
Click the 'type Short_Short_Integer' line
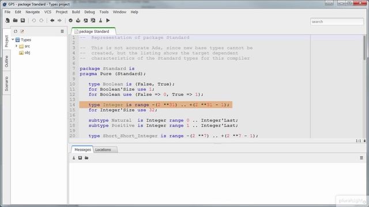[x=173, y=136]
